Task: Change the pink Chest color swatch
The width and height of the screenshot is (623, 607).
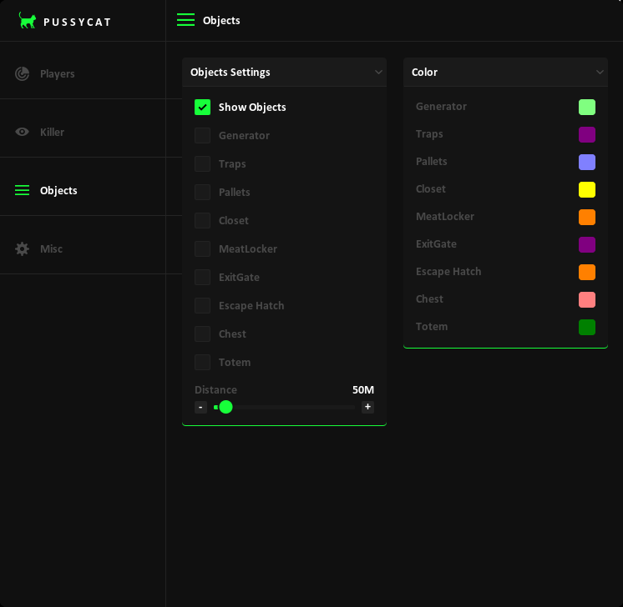Action: (587, 299)
